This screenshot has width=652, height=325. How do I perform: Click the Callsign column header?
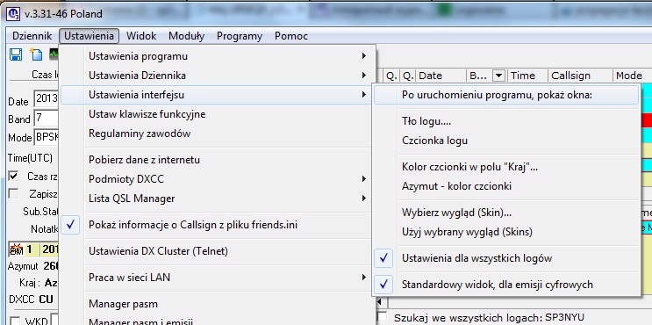click(x=580, y=76)
